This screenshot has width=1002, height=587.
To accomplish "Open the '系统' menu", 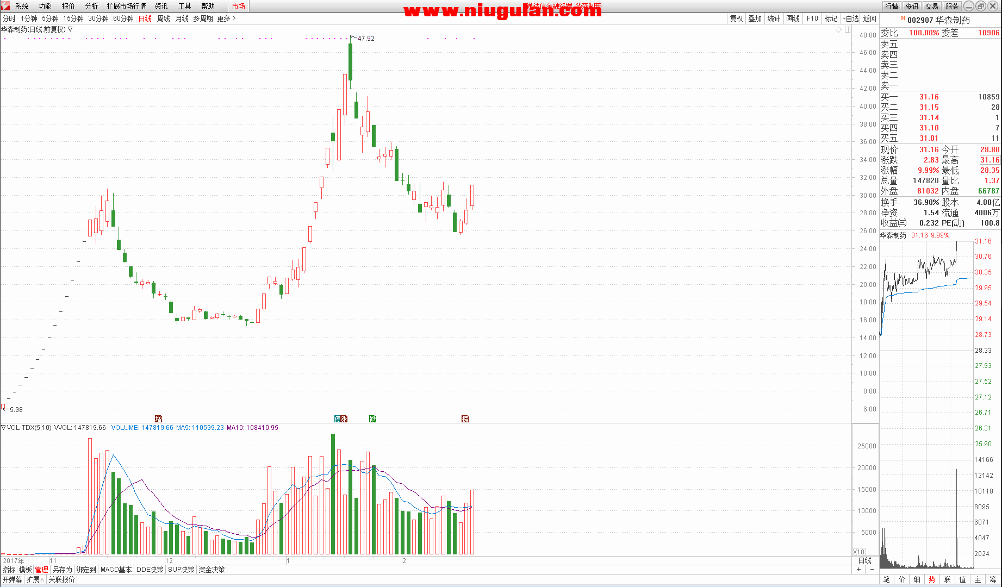I will tap(22, 6).
